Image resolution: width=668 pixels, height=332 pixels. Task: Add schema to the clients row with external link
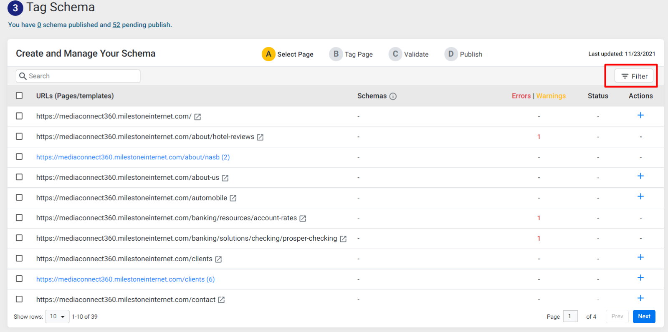(x=640, y=257)
